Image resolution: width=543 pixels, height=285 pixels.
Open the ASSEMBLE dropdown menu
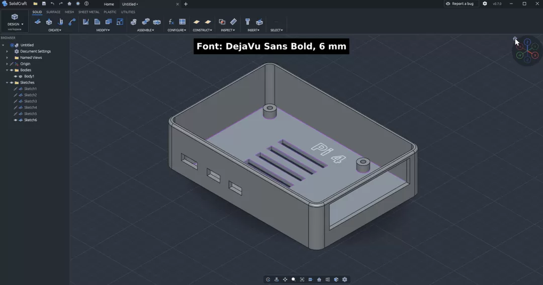[145, 30]
